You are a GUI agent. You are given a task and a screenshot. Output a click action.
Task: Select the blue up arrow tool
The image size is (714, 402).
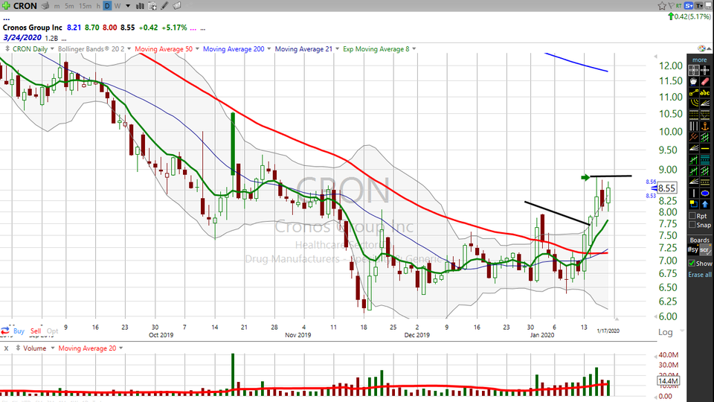[x=705, y=204]
